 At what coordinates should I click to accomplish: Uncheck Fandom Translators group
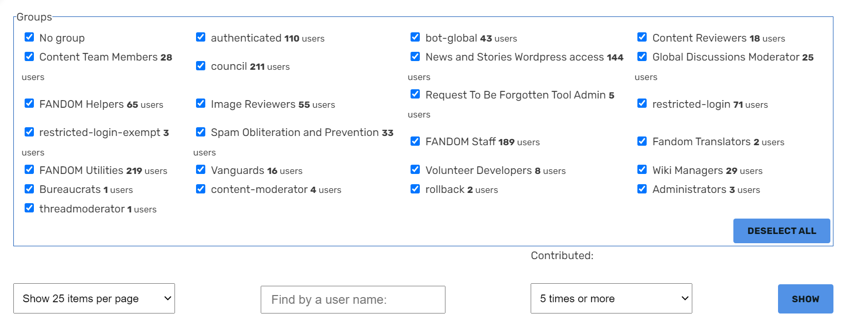tap(642, 141)
